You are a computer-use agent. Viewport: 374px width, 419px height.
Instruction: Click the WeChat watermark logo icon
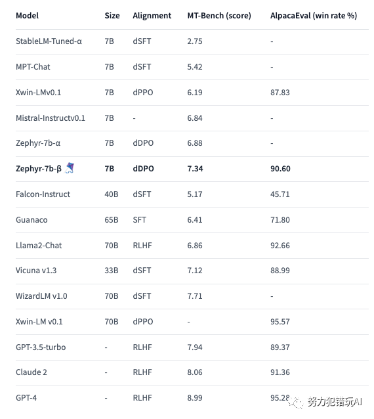(x=296, y=403)
